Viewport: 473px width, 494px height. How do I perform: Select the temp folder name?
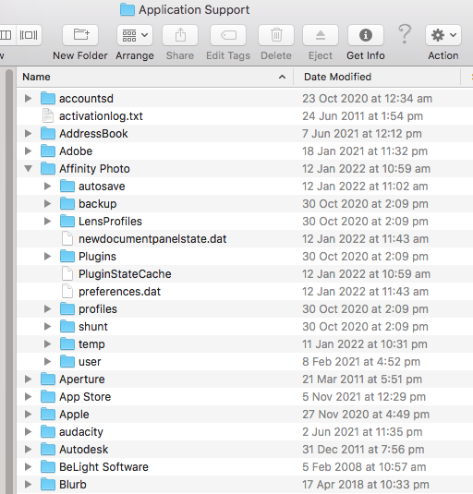click(x=91, y=344)
